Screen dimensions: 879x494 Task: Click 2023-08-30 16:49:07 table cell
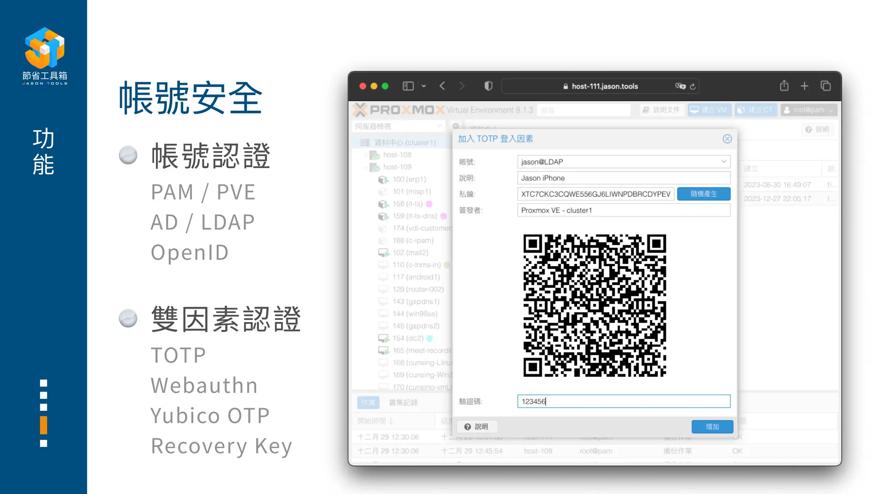777,185
